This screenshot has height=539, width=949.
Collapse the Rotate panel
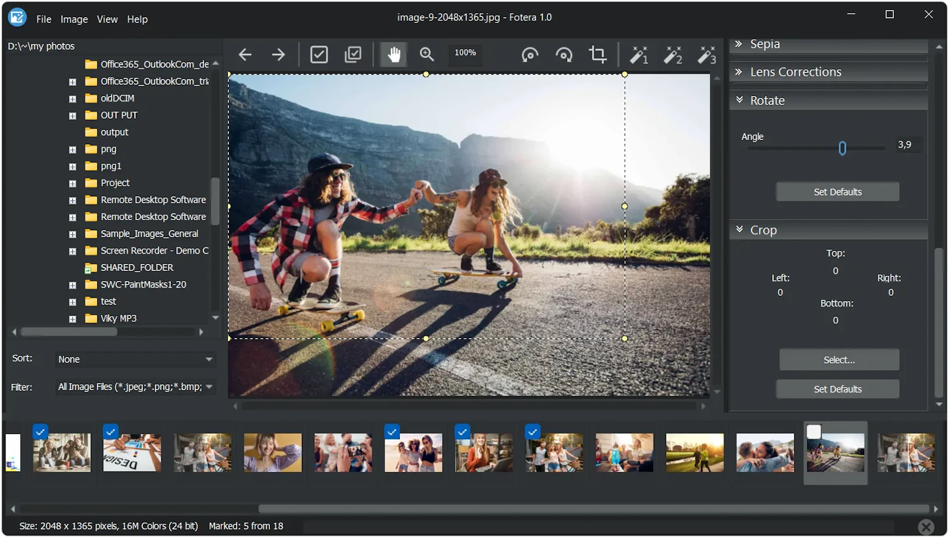pyautogui.click(x=828, y=100)
